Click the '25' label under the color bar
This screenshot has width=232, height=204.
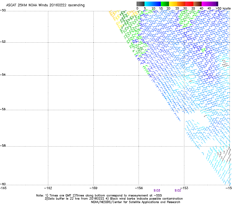tap(177, 8)
